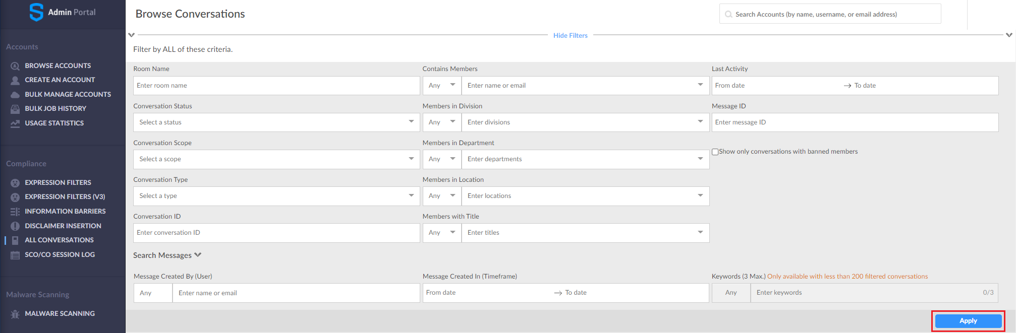Click Message Created In From date field
This screenshot has height=333, width=1016.
(487, 293)
